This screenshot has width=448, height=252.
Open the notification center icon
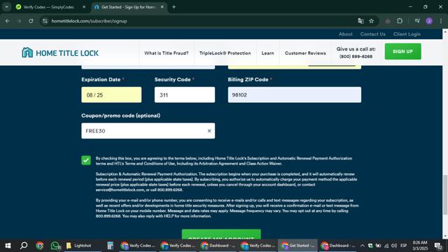438,246
